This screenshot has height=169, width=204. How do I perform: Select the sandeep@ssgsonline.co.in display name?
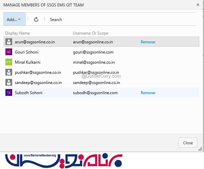point(38,83)
